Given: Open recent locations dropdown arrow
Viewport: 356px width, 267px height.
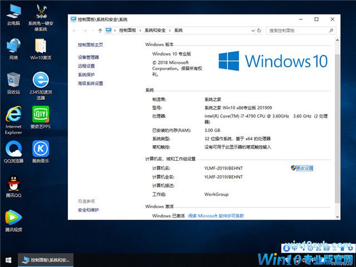Looking at the screenshot, I should 93,31.
